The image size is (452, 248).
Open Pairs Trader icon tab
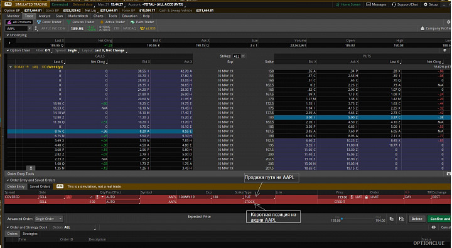tap(132, 22)
